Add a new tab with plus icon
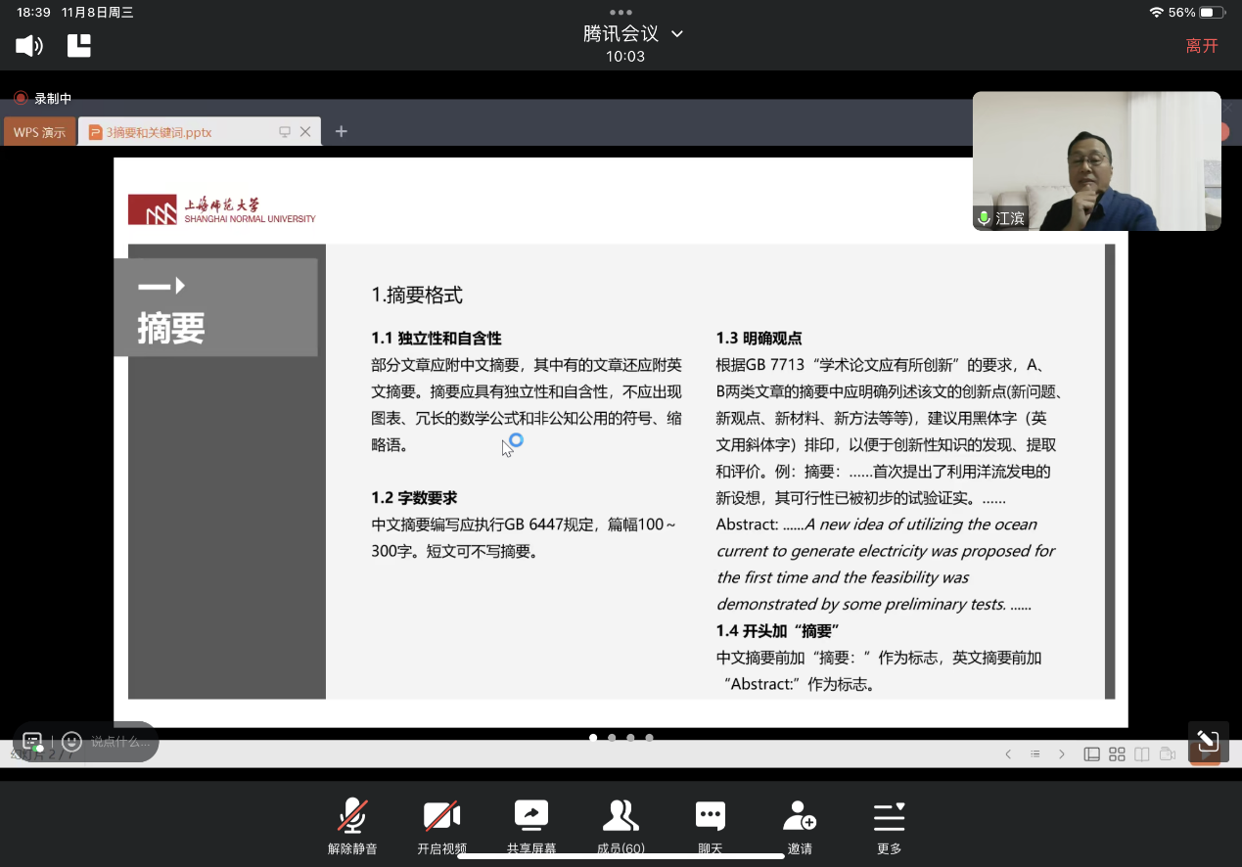Image resolution: width=1242 pixels, height=867 pixels. [x=341, y=131]
